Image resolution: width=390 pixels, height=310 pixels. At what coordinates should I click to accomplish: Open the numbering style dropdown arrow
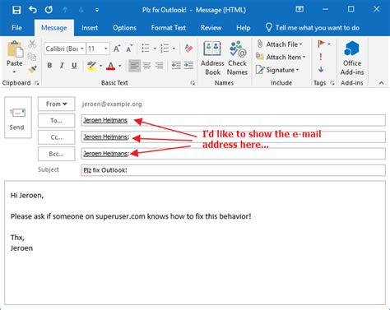coord(174,49)
